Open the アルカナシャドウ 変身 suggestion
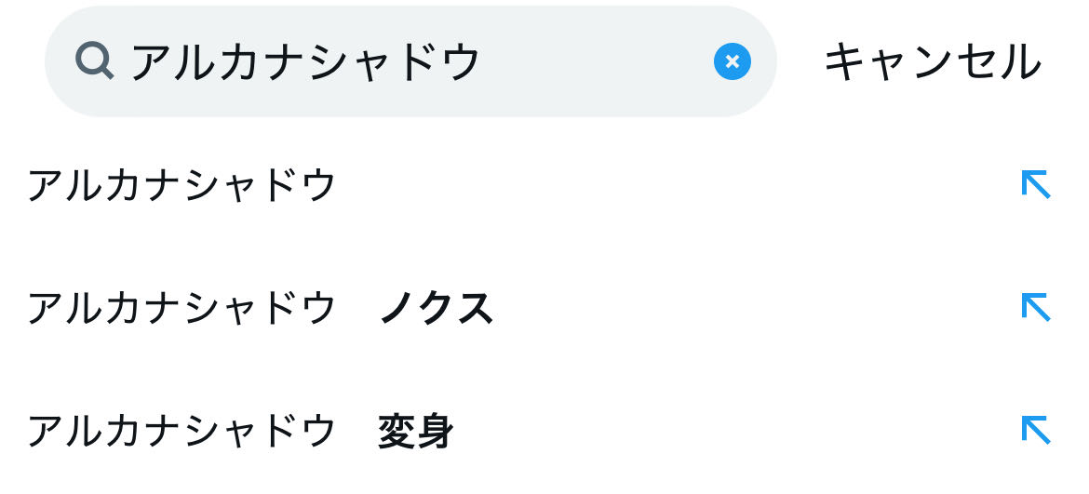The width and height of the screenshot is (1089, 494). (240, 432)
